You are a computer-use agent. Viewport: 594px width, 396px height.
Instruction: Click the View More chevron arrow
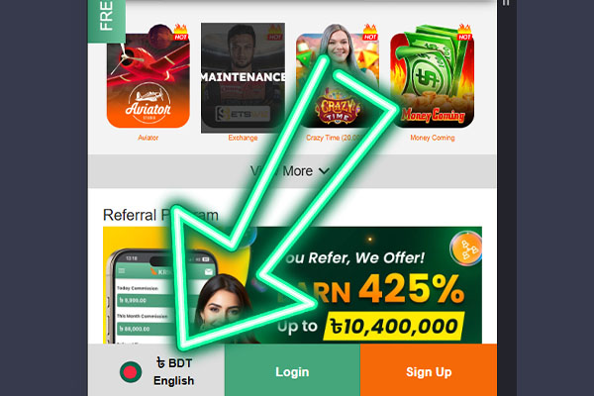coord(325,171)
